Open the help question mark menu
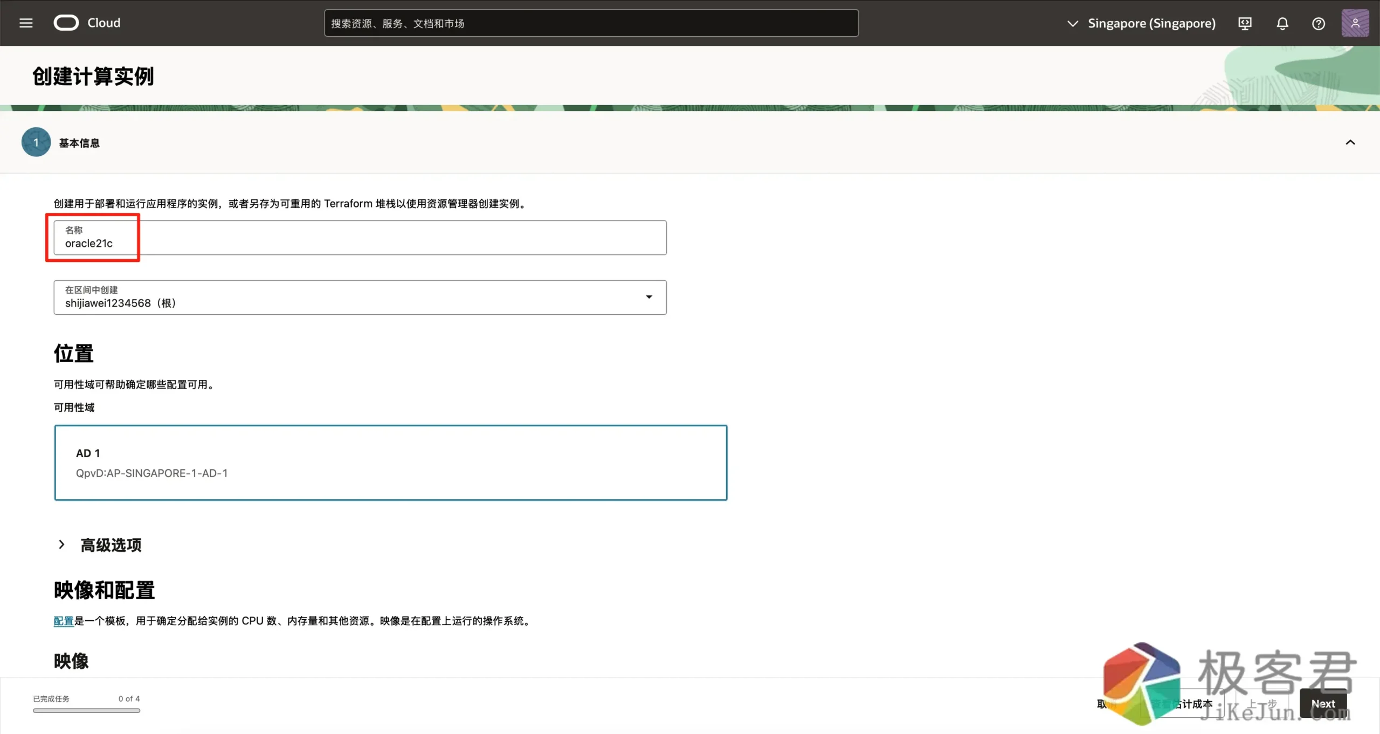Viewport: 1380px width, 734px height. 1319,23
